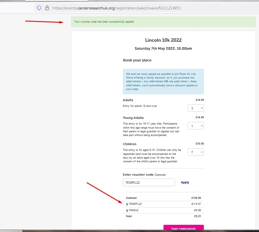
Task: Click the Children price £10.00
Action: (x=200, y=144)
